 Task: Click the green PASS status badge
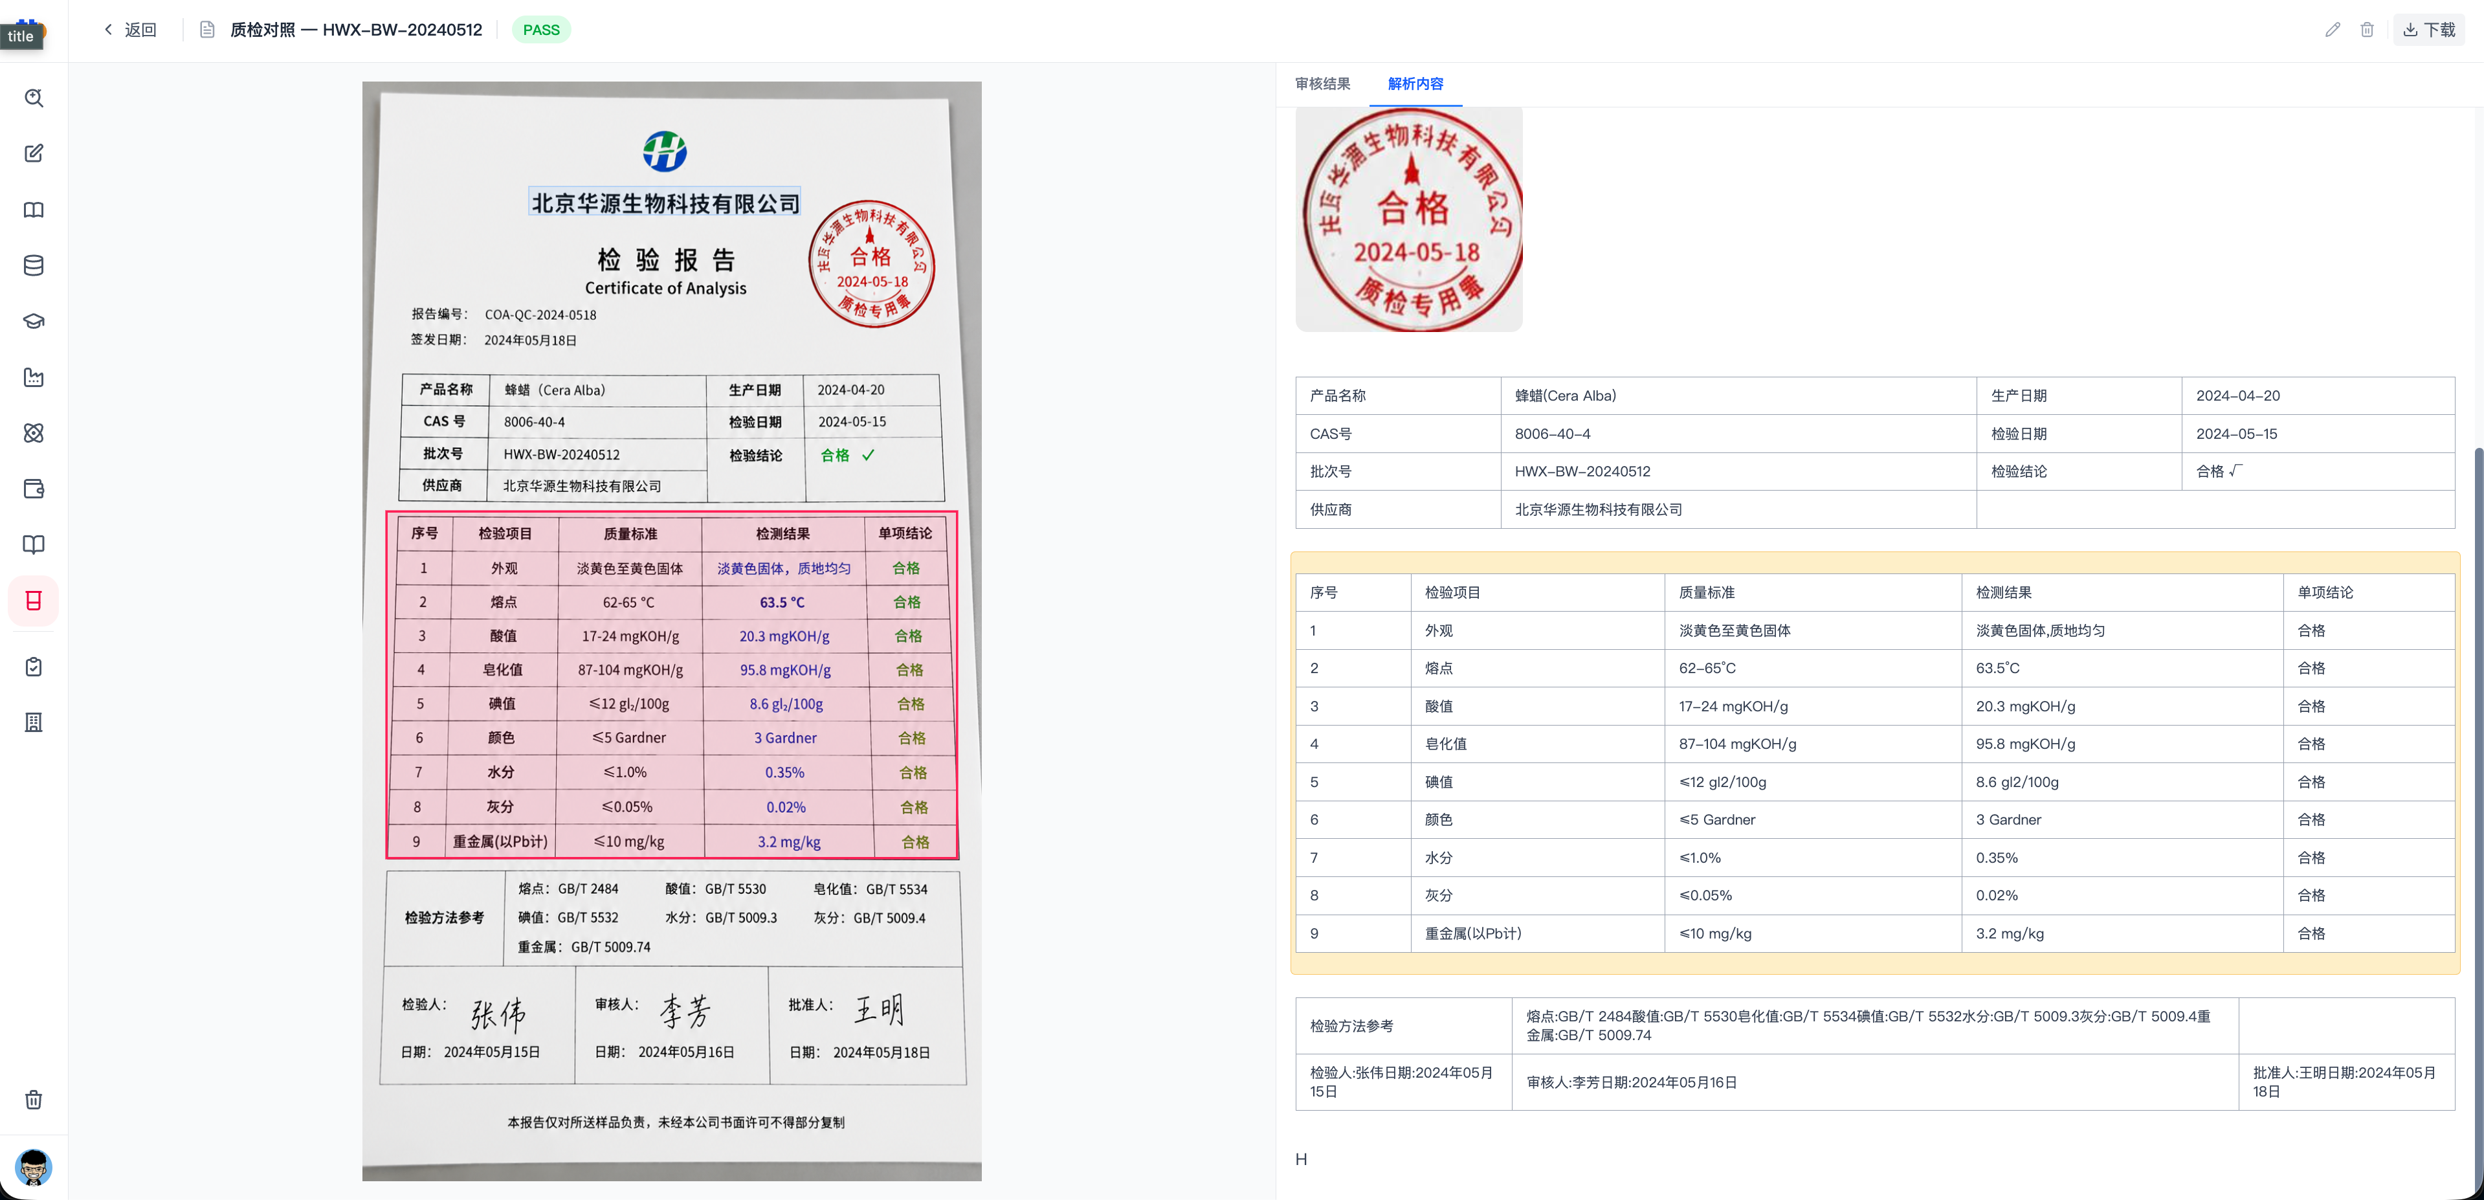pos(541,30)
